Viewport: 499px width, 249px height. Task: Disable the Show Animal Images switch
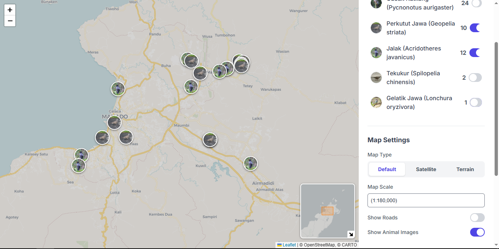coord(477,232)
